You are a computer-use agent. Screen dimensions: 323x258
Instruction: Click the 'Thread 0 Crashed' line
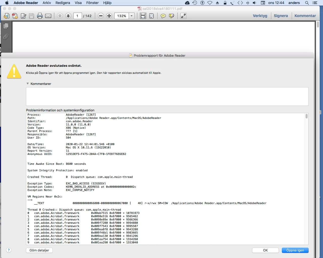[x=74, y=210]
